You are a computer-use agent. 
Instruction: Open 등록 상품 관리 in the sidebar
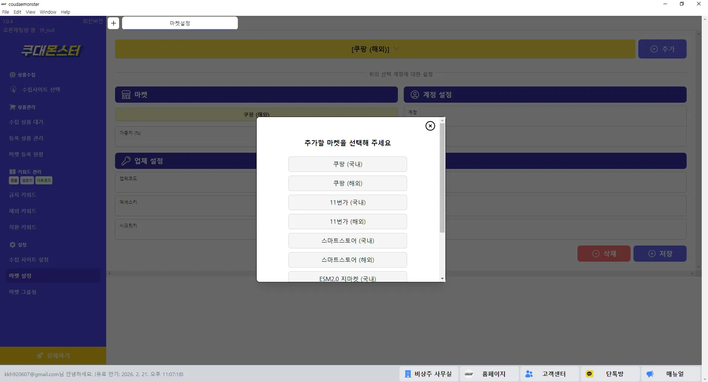[x=26, y=138]
